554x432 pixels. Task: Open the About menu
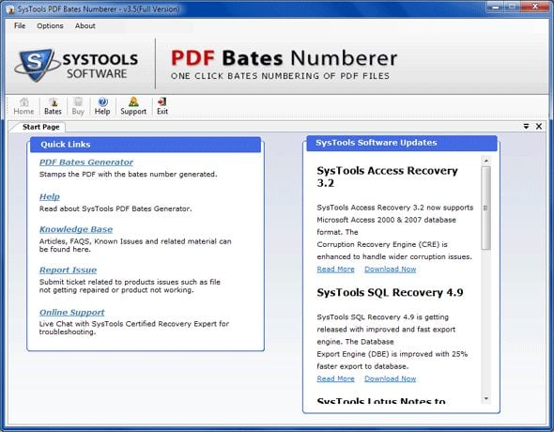click(x=85, y=25)
